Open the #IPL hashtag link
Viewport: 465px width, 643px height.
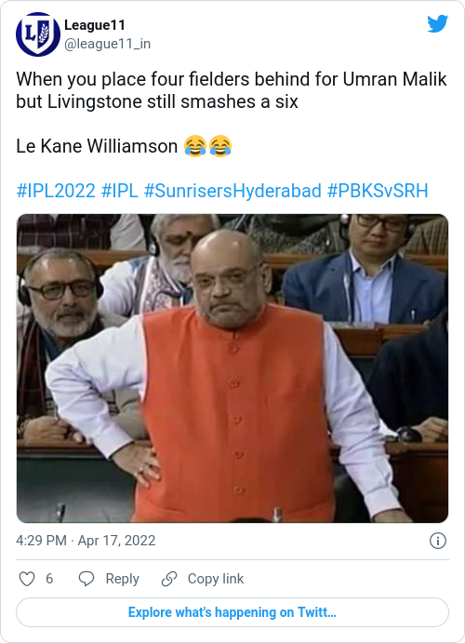120,191
